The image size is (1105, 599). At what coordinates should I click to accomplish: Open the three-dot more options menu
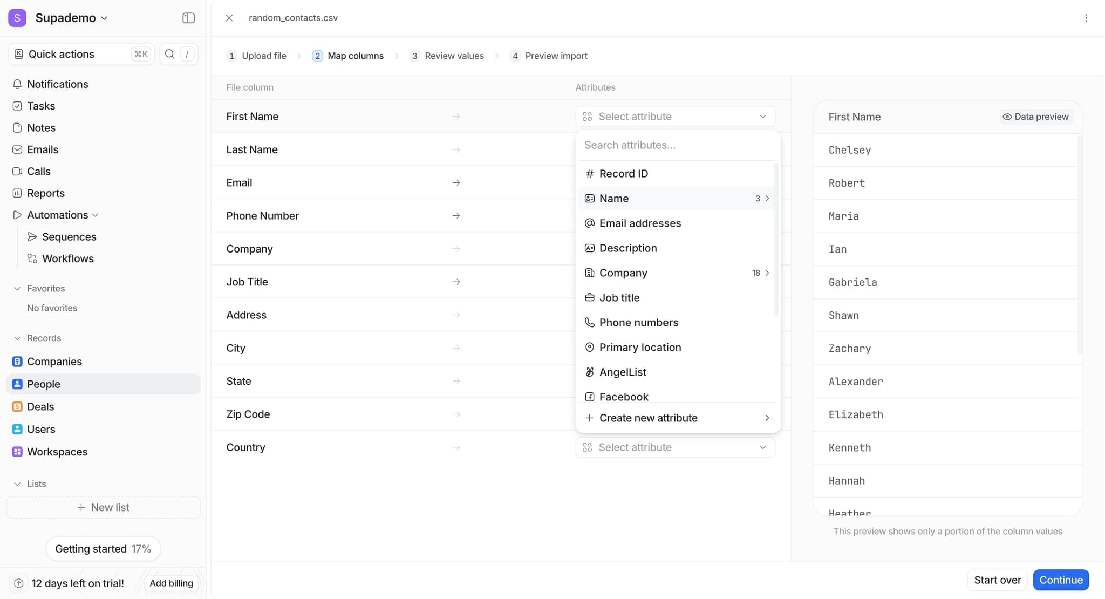coord(1086,18)
